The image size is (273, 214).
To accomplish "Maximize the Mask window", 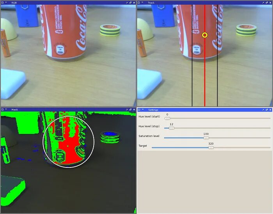I will tap(130, 110).
